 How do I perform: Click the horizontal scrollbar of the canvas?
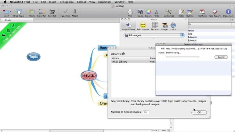[x=77, y=131]
